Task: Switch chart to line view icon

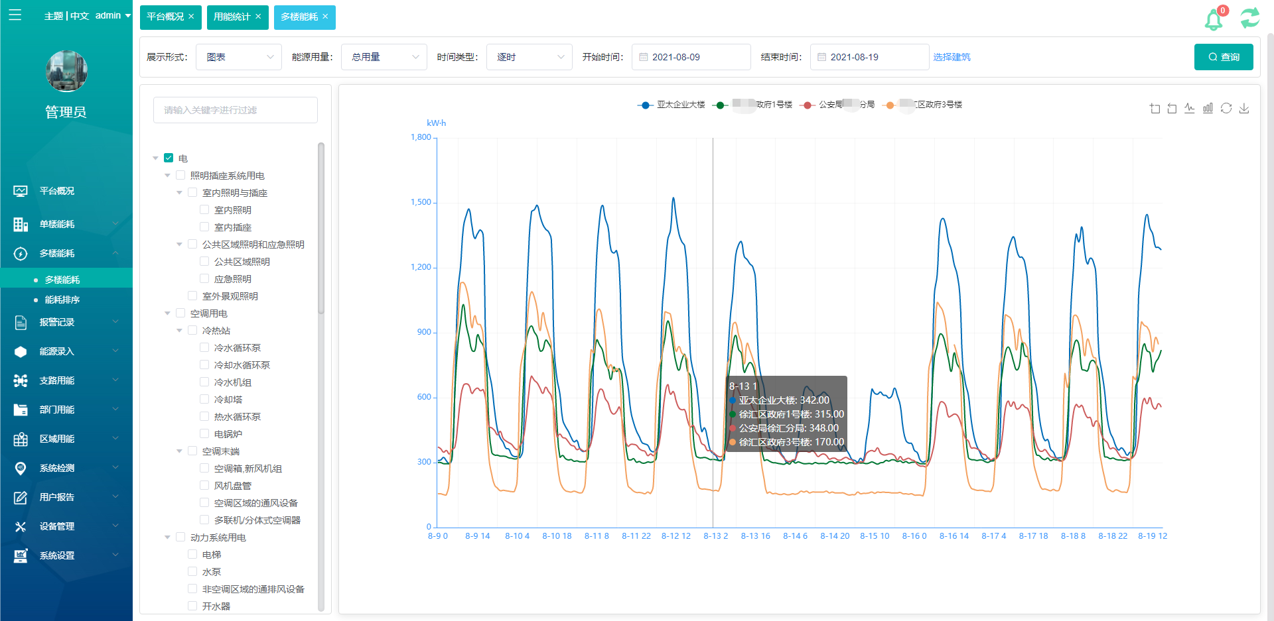Action: [x=1190, y=109]
